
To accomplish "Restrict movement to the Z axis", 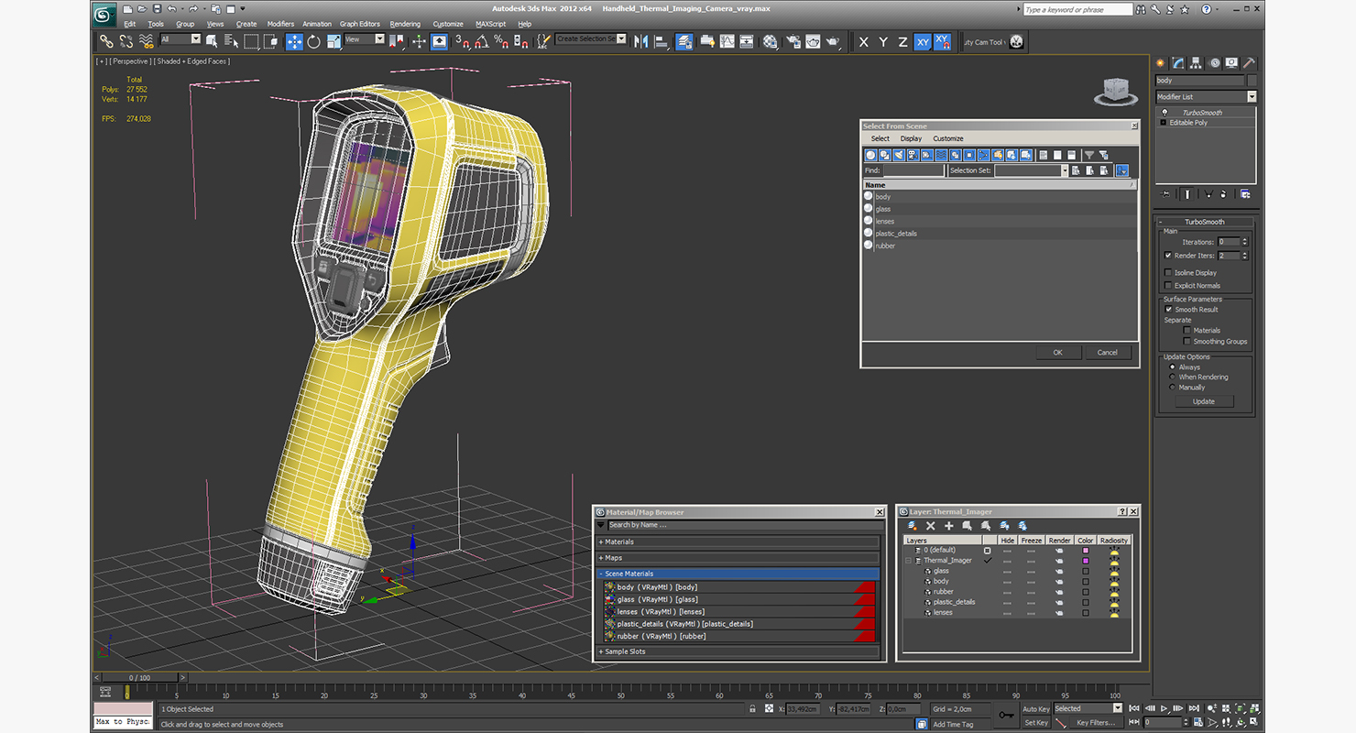I will [x=902, y=42].
